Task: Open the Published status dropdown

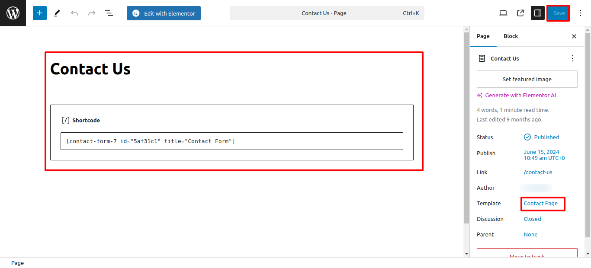Action: [x=542, y=137]
